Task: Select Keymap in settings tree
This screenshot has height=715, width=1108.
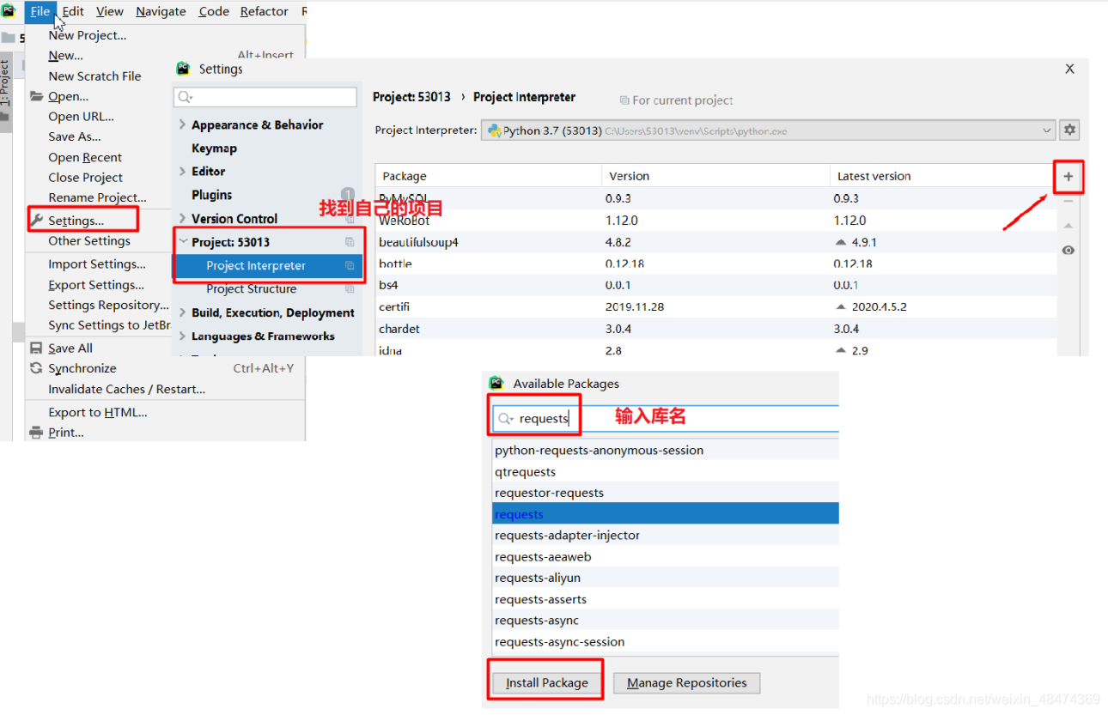Action: [214, 148]
